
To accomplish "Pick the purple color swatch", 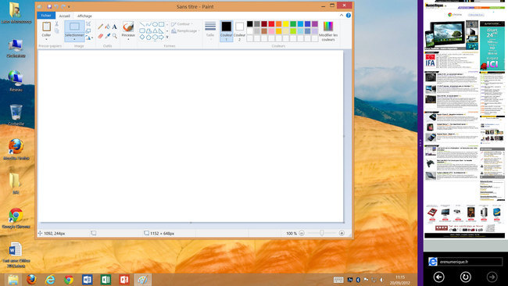I will pos(315,23).
